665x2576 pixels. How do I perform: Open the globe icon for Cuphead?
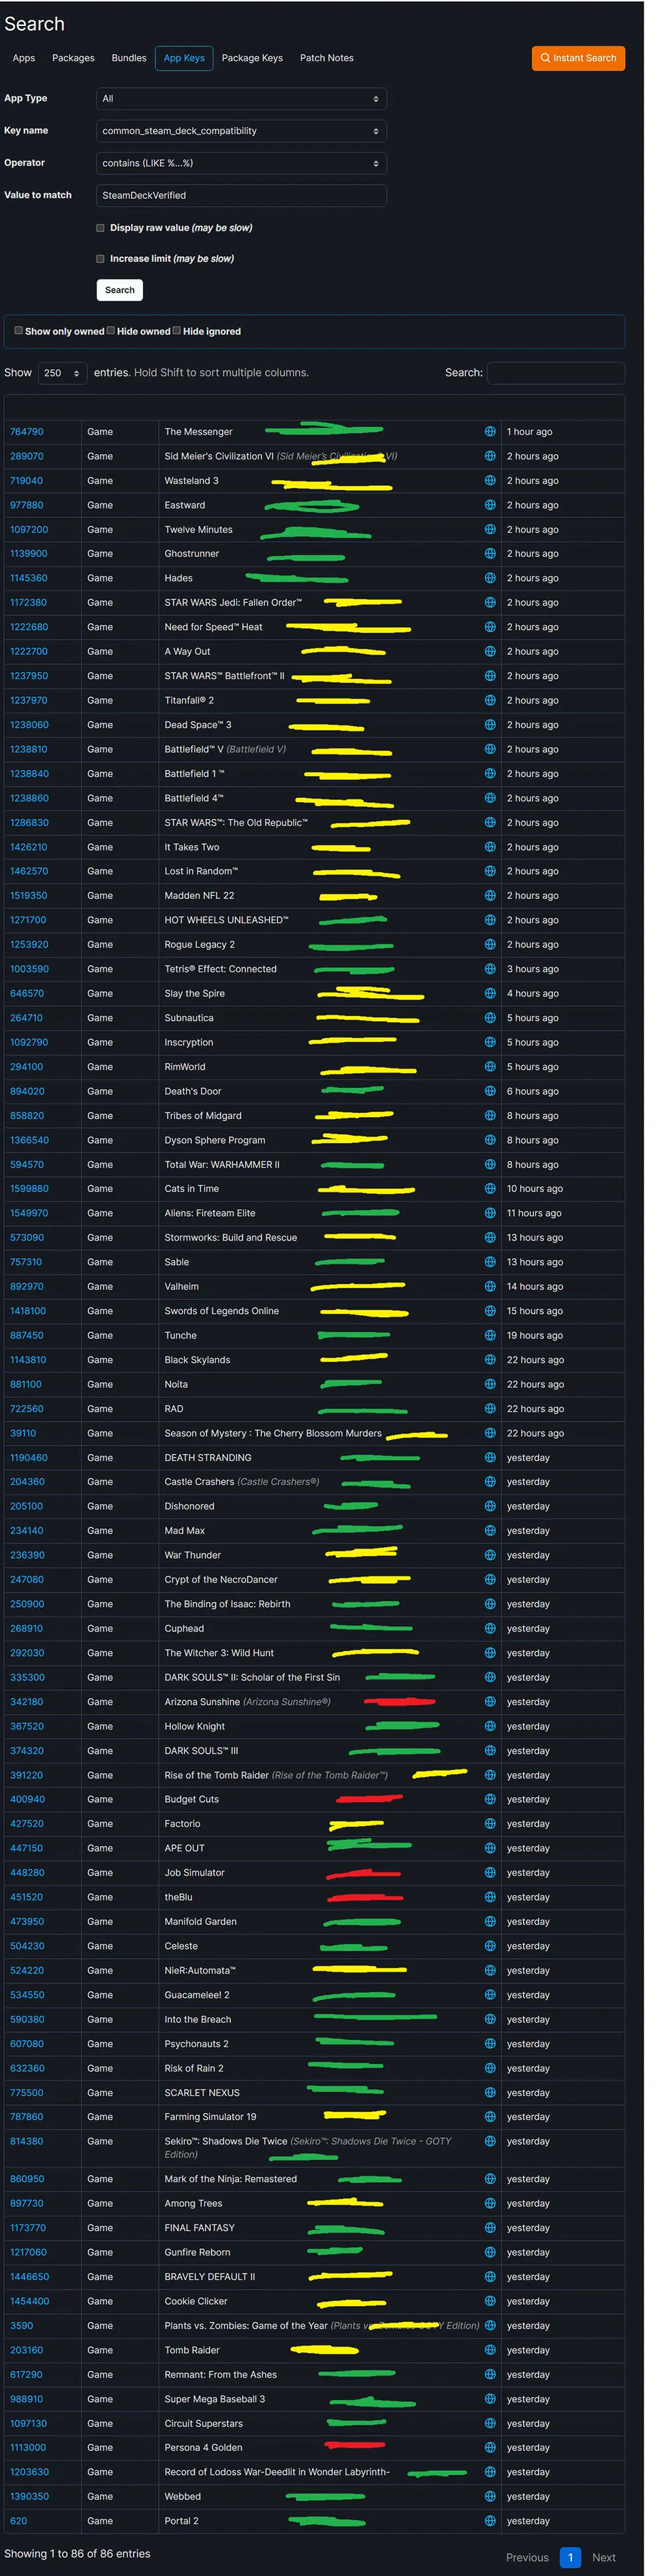pyautogui.click(x=490, y=1628)
